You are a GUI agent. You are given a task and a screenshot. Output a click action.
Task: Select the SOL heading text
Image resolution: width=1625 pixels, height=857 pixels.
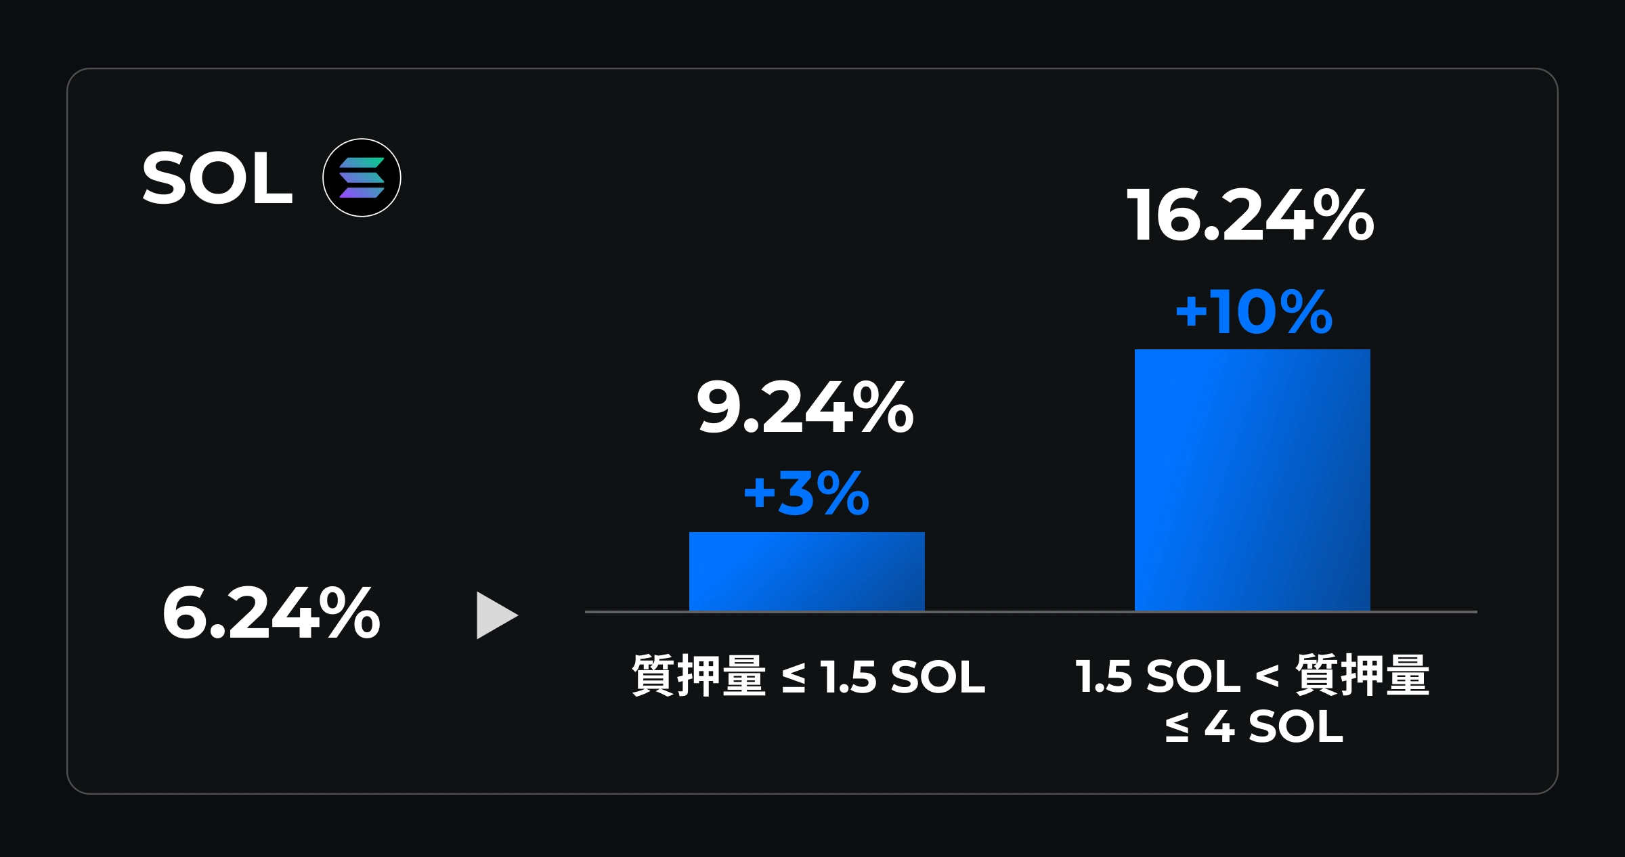coord(217,179)
